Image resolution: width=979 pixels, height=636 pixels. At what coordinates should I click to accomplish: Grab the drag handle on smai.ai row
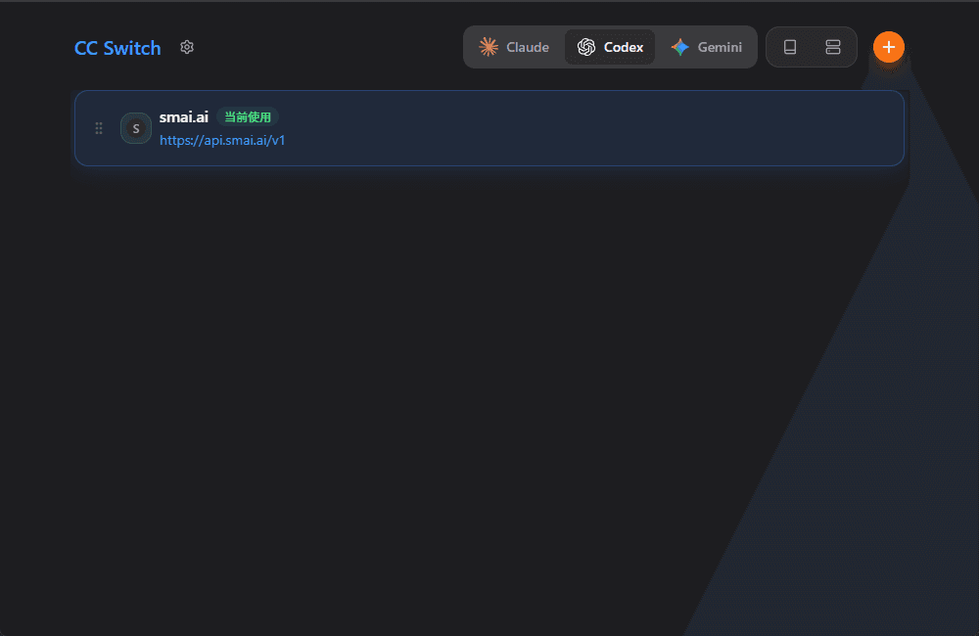click(99, 128)
